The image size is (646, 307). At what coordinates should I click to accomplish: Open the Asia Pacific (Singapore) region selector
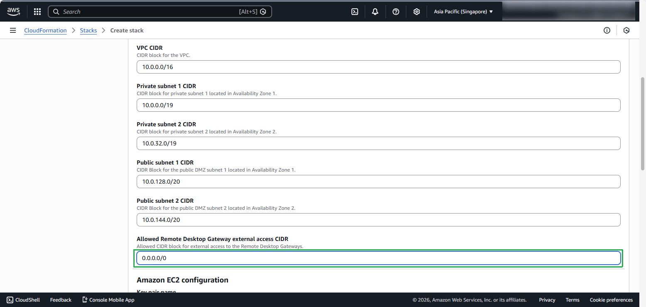[x=463, y=11]
